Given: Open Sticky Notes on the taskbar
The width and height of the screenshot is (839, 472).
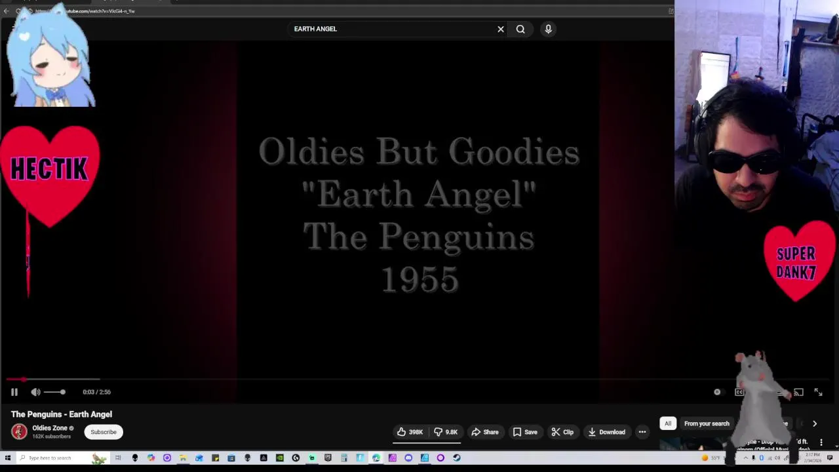Looking at the screenshot, I should coord(216,458).
